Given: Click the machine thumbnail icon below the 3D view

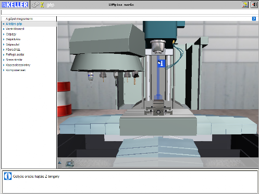Looking at the screenshot, I should pos(70,164).
